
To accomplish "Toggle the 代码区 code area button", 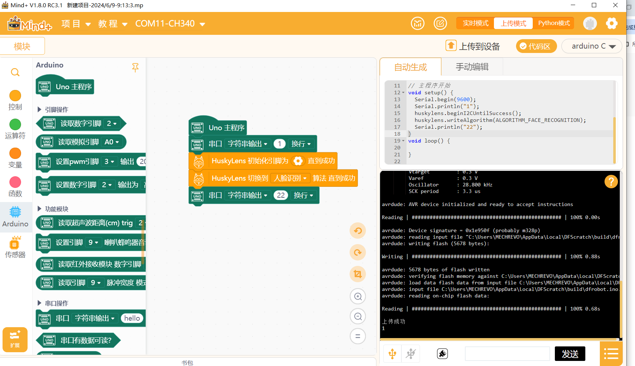I will (x=536, y=46).
